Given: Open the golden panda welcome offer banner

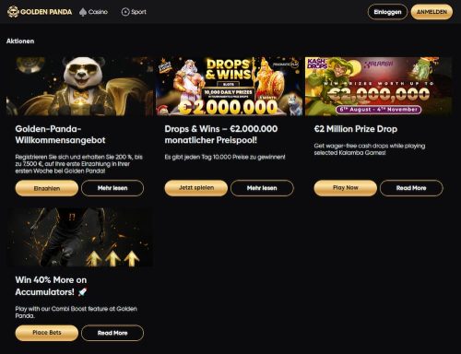Looking at the screenshot, I should tap(79, 87).
